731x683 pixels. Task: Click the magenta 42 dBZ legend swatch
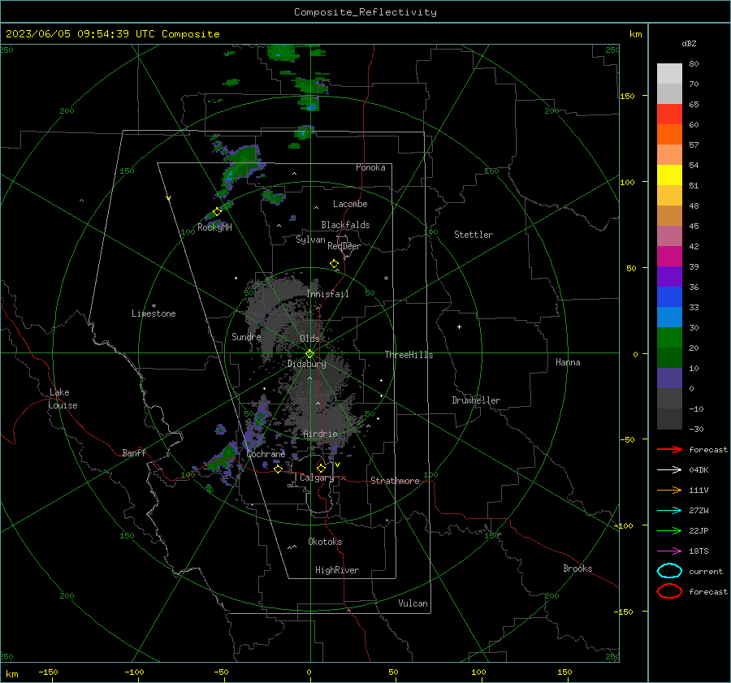(669, 256)
